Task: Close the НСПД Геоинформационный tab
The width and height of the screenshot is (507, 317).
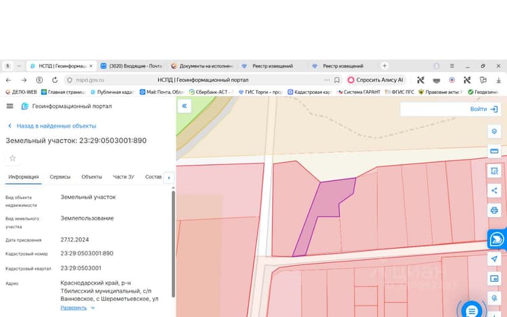Action: point(91,66)
